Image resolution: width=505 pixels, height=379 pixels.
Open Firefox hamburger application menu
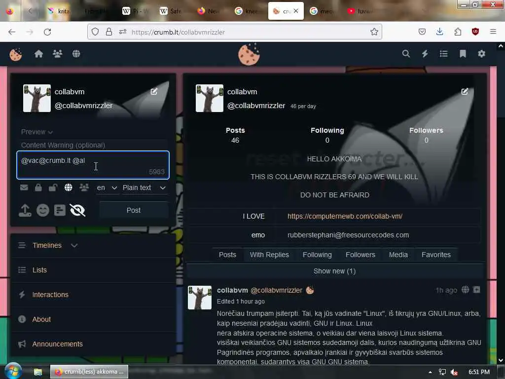(x=493, y=32)
